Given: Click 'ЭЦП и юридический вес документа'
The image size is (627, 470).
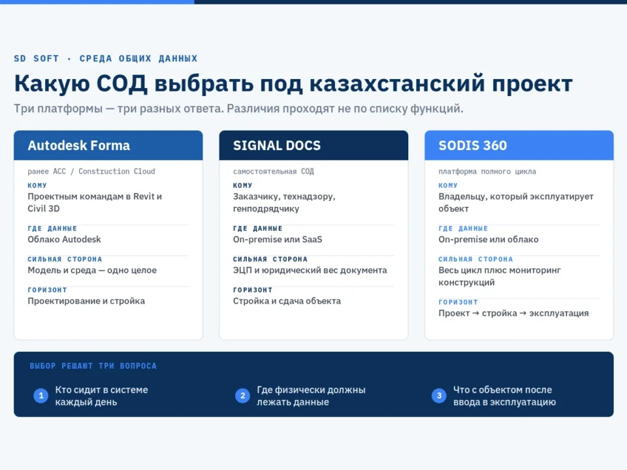Looking at the screenshot, I should coord(310,270).
